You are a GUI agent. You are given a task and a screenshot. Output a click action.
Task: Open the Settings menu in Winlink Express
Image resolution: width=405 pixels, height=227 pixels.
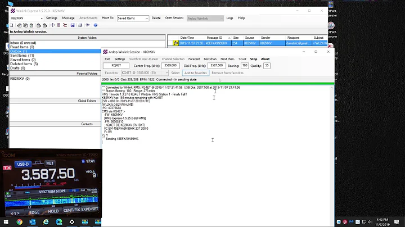pos(52,18)
